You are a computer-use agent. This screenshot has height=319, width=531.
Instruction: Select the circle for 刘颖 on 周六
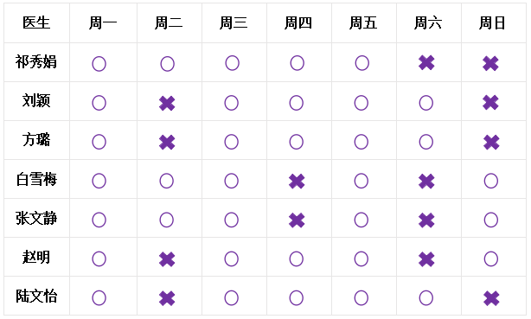click(426, 103)
